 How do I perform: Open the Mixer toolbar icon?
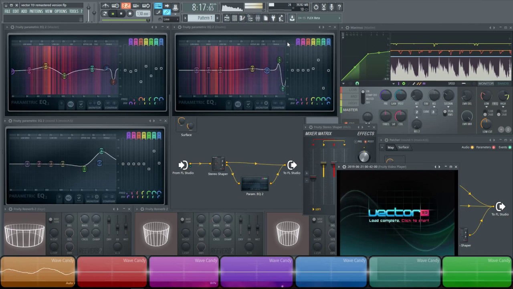[x=258, y=18]
